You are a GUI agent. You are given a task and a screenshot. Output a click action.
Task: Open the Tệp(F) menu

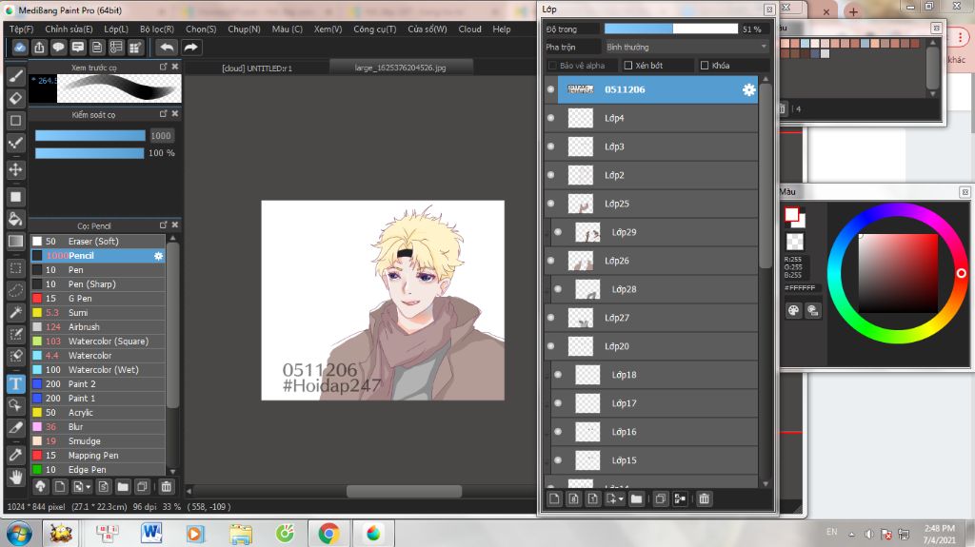click(x=21, y=29)
